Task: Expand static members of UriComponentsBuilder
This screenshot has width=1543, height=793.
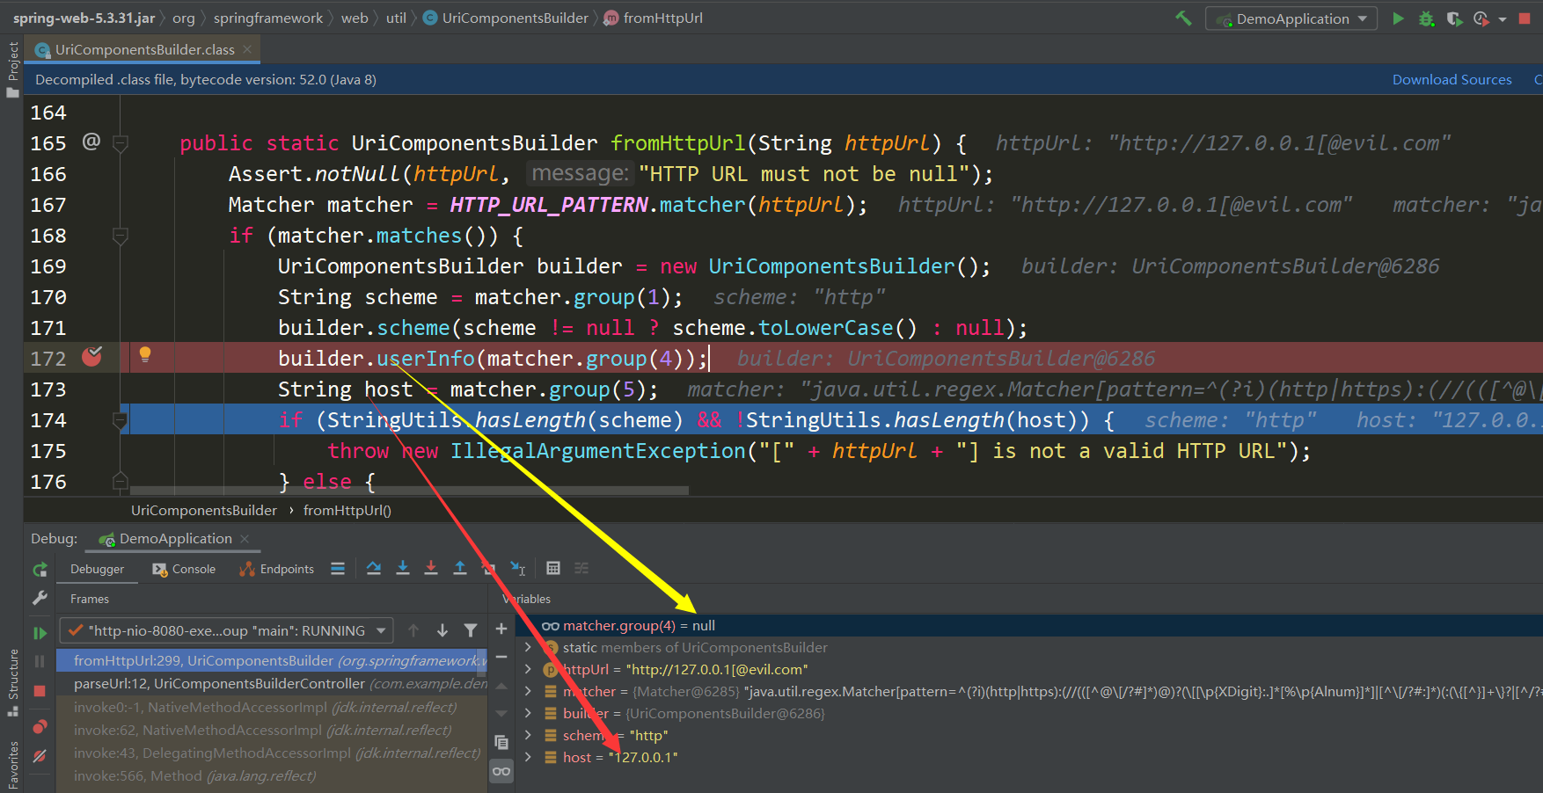Action: coord(527,647)
